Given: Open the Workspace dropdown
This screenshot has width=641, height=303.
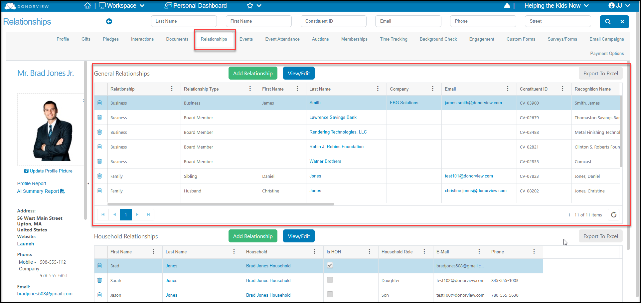Looking at the screenshot, I should tap(122, 6).
